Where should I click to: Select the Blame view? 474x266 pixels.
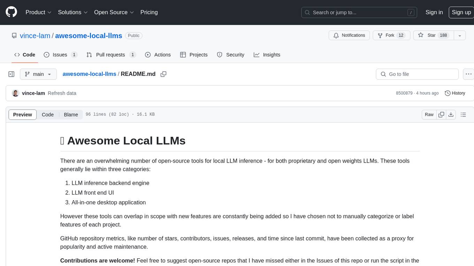[x=71, y=115]
